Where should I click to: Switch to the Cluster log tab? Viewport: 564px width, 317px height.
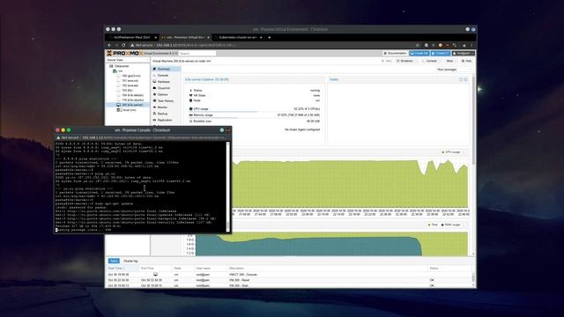pyautogui.click(x=130, y=261)
